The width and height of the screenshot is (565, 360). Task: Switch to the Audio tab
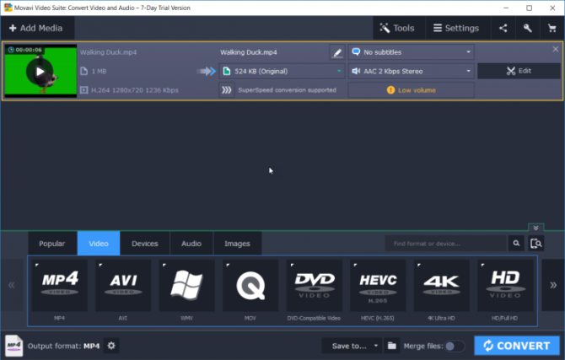tap(191, 244)
